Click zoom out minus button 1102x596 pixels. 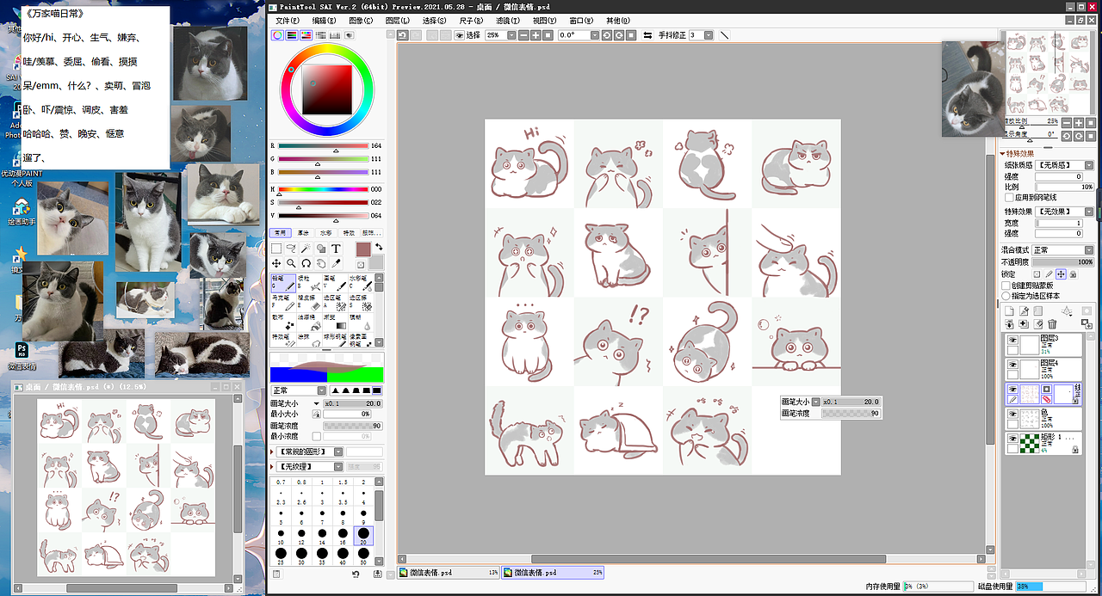pos(523,35)
